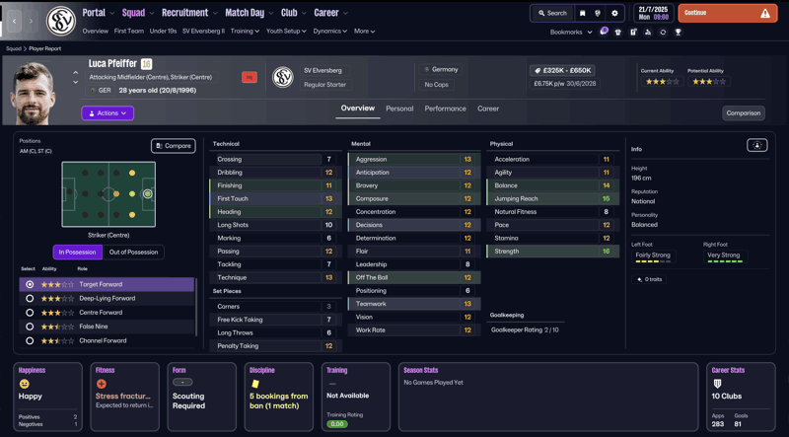
Task: Click the date and time display 21/7/2025
Action: pyautogui.click(x=654, y=14)
